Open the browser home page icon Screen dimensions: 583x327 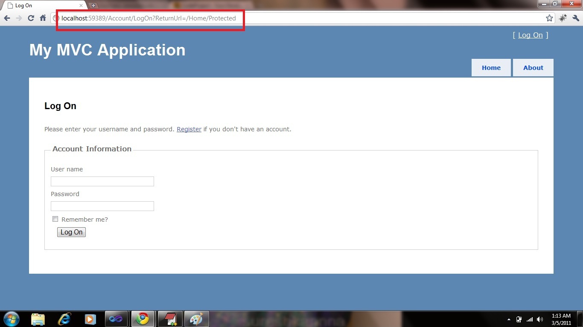[43, 18]
